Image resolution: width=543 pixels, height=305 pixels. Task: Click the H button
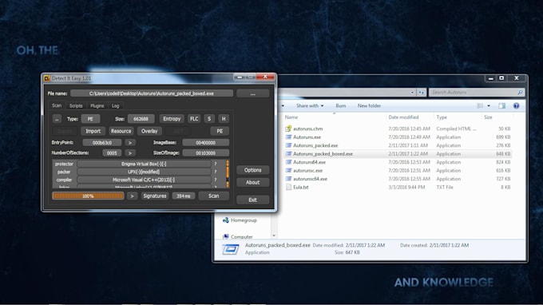pos(224,119)
